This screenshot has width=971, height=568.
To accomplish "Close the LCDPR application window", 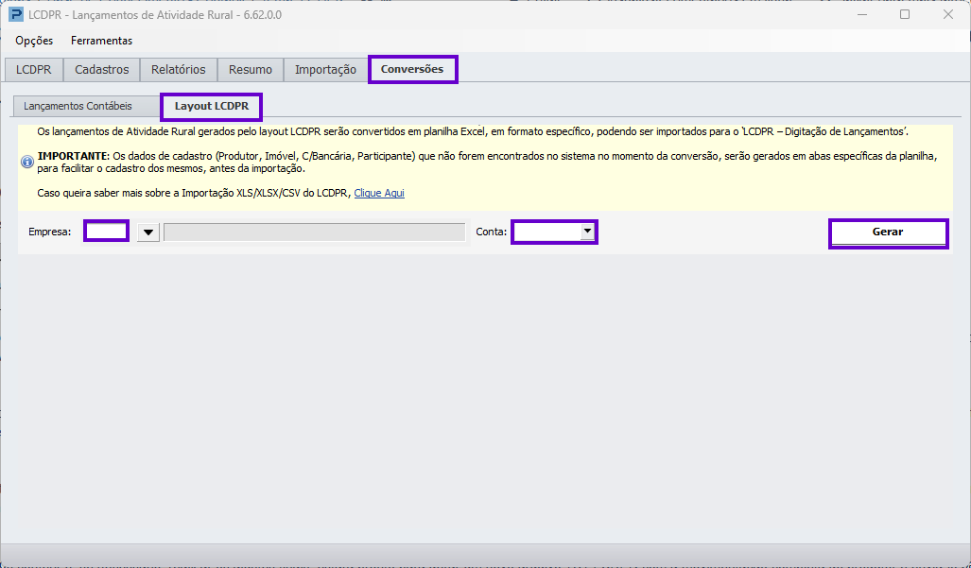I will [x=948, y=14].
